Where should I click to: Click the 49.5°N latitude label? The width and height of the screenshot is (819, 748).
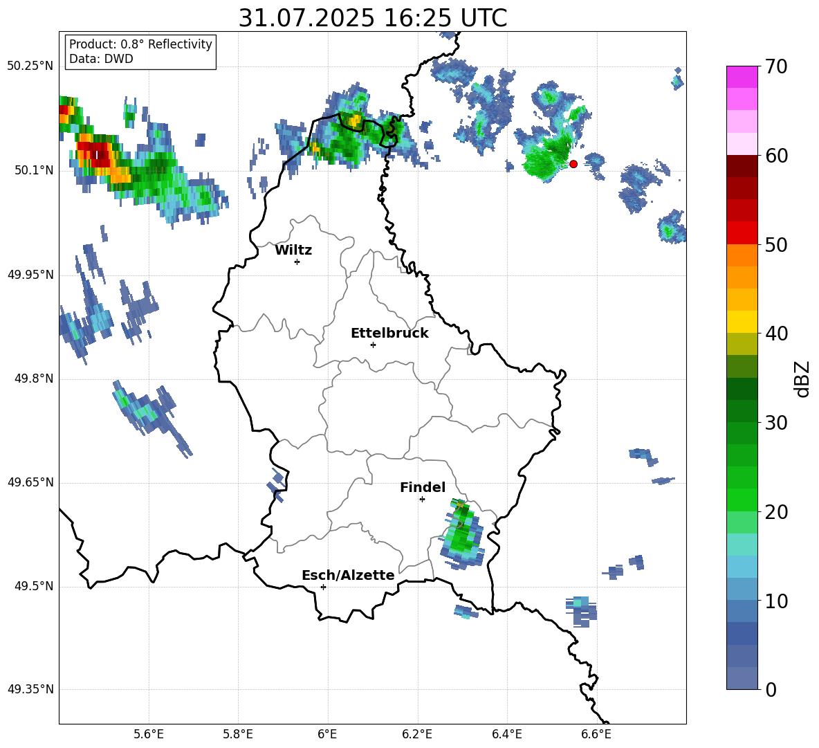[34, 587]
